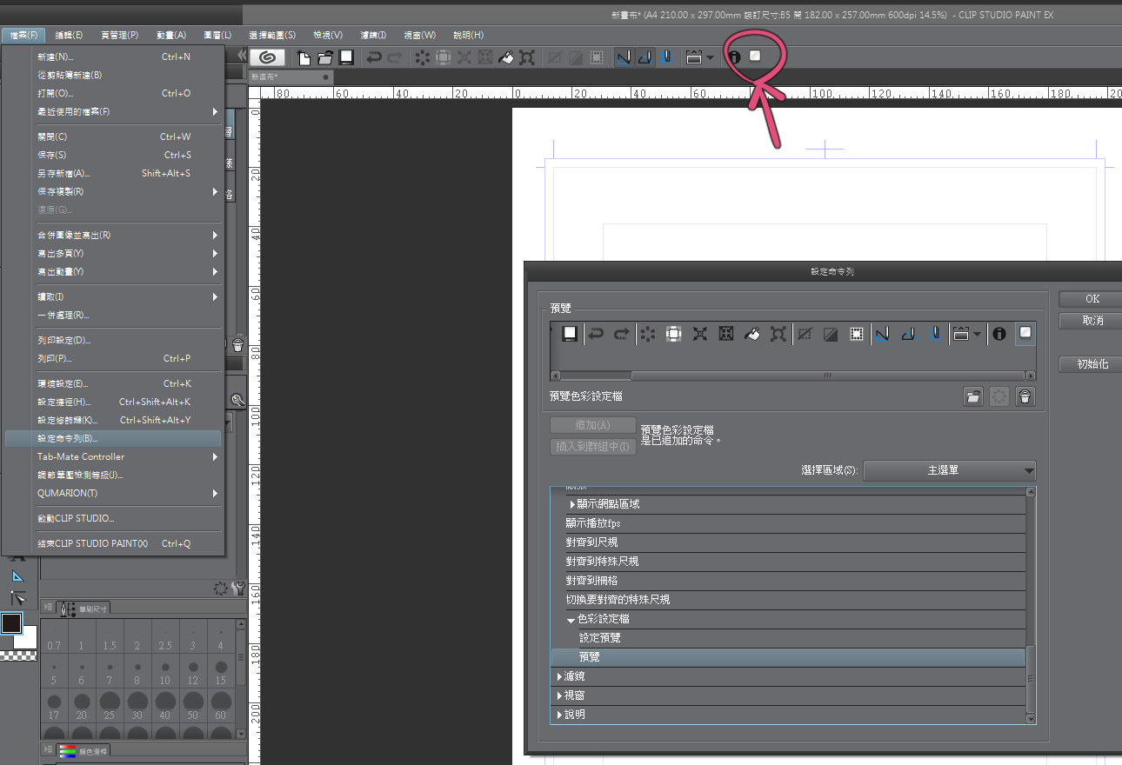Image resolution: width=1122 pixels, height=765 pixels.
Task: Create a new canvas with the New icon
Action: (x=304, y=57)
